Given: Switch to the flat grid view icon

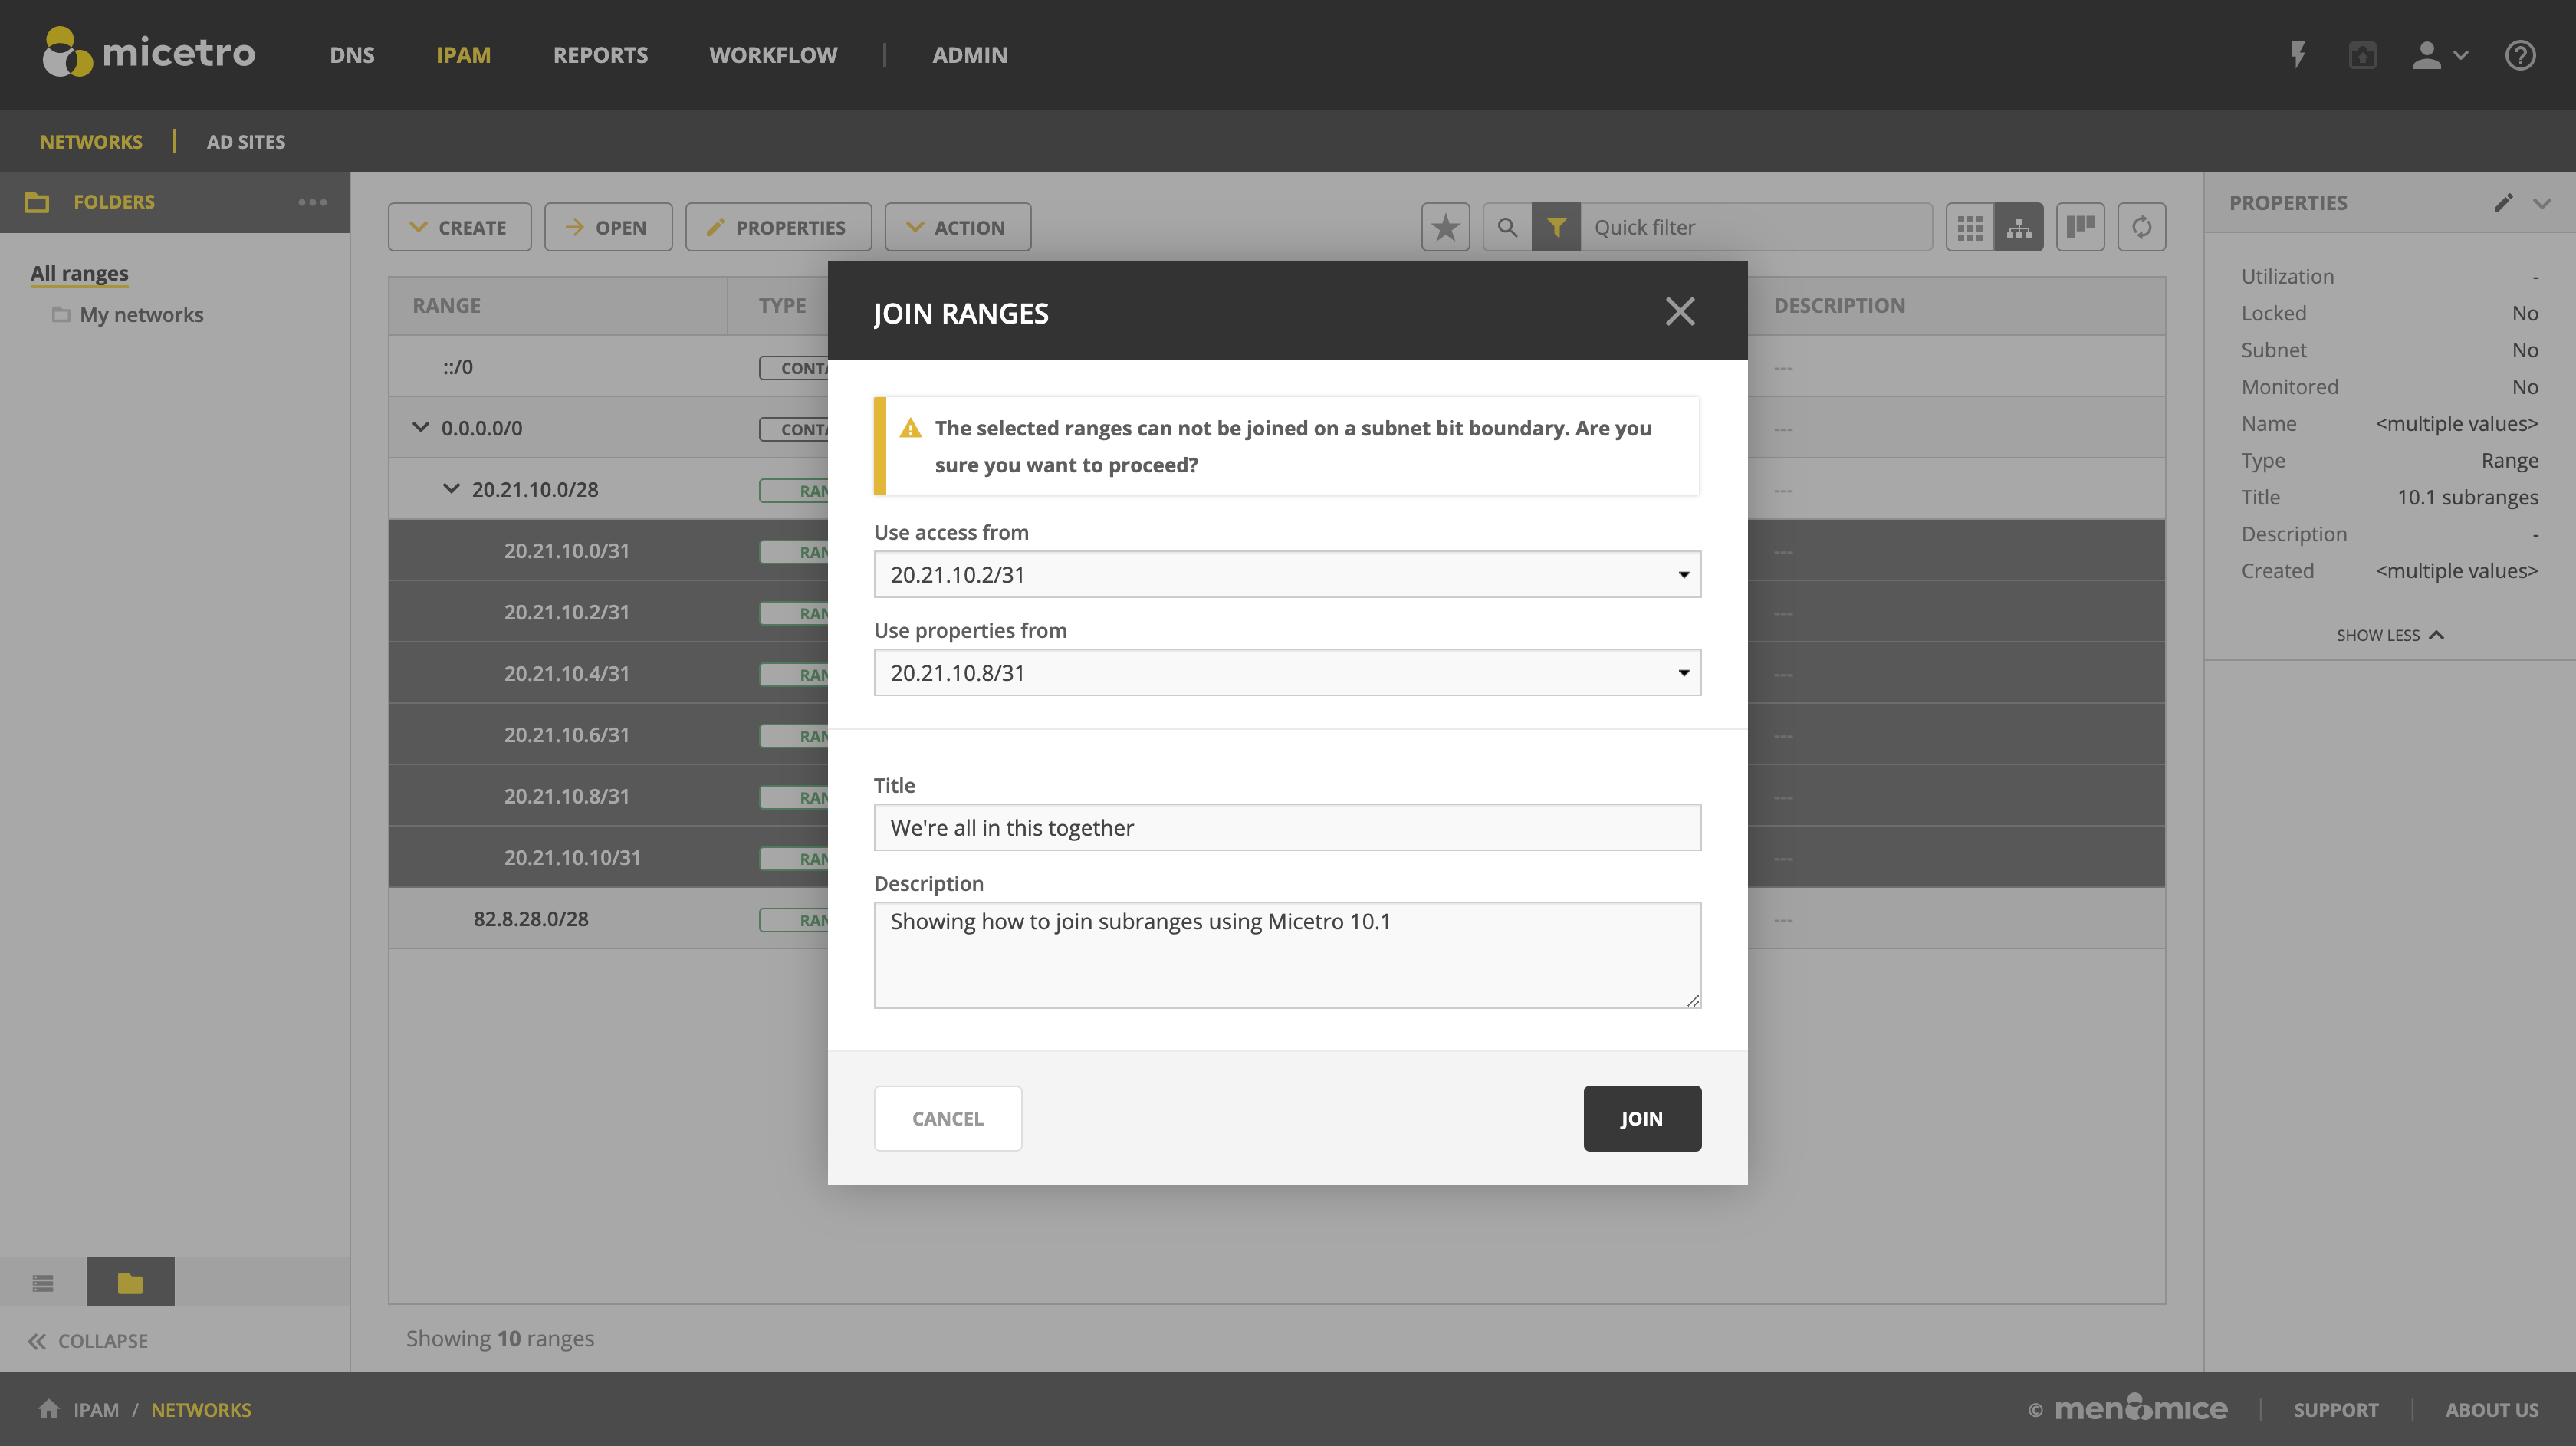Looking at the screenshot, I should 1969,228.
